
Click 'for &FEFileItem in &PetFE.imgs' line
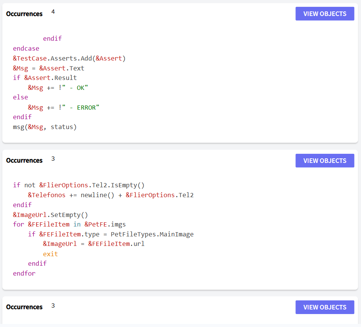point(69,224)
